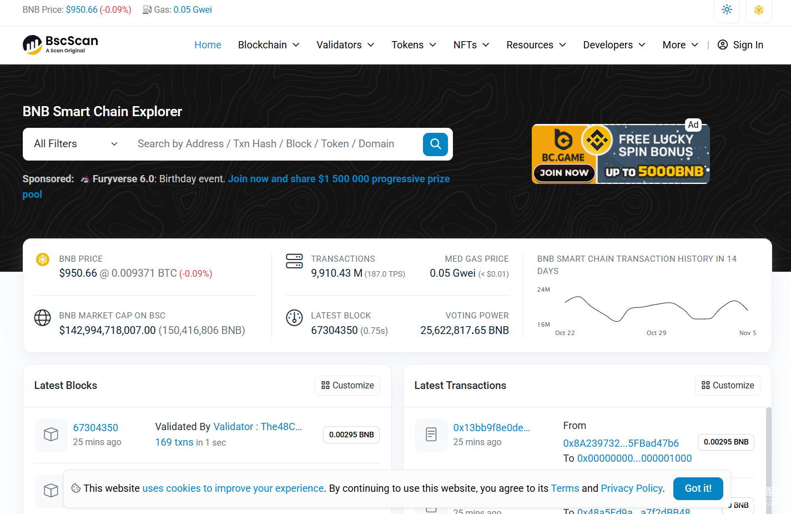
Task: Toggle the light/dark theme sun icon
Action: (x=727, y=10)
